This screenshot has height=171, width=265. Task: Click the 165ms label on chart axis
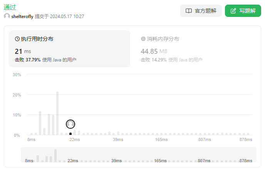coord(161,139)
